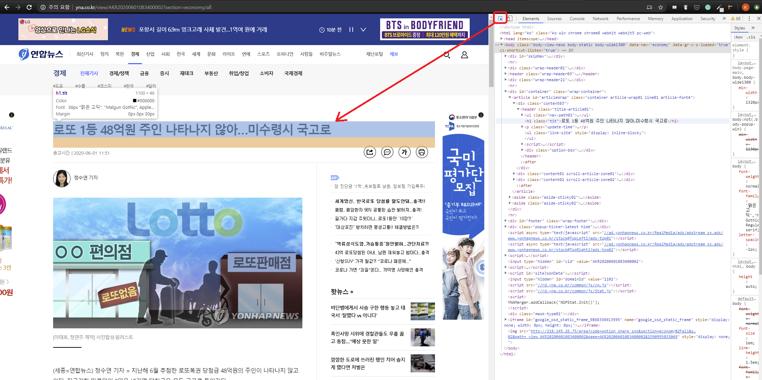Click the article comment bubble icon

387,152
